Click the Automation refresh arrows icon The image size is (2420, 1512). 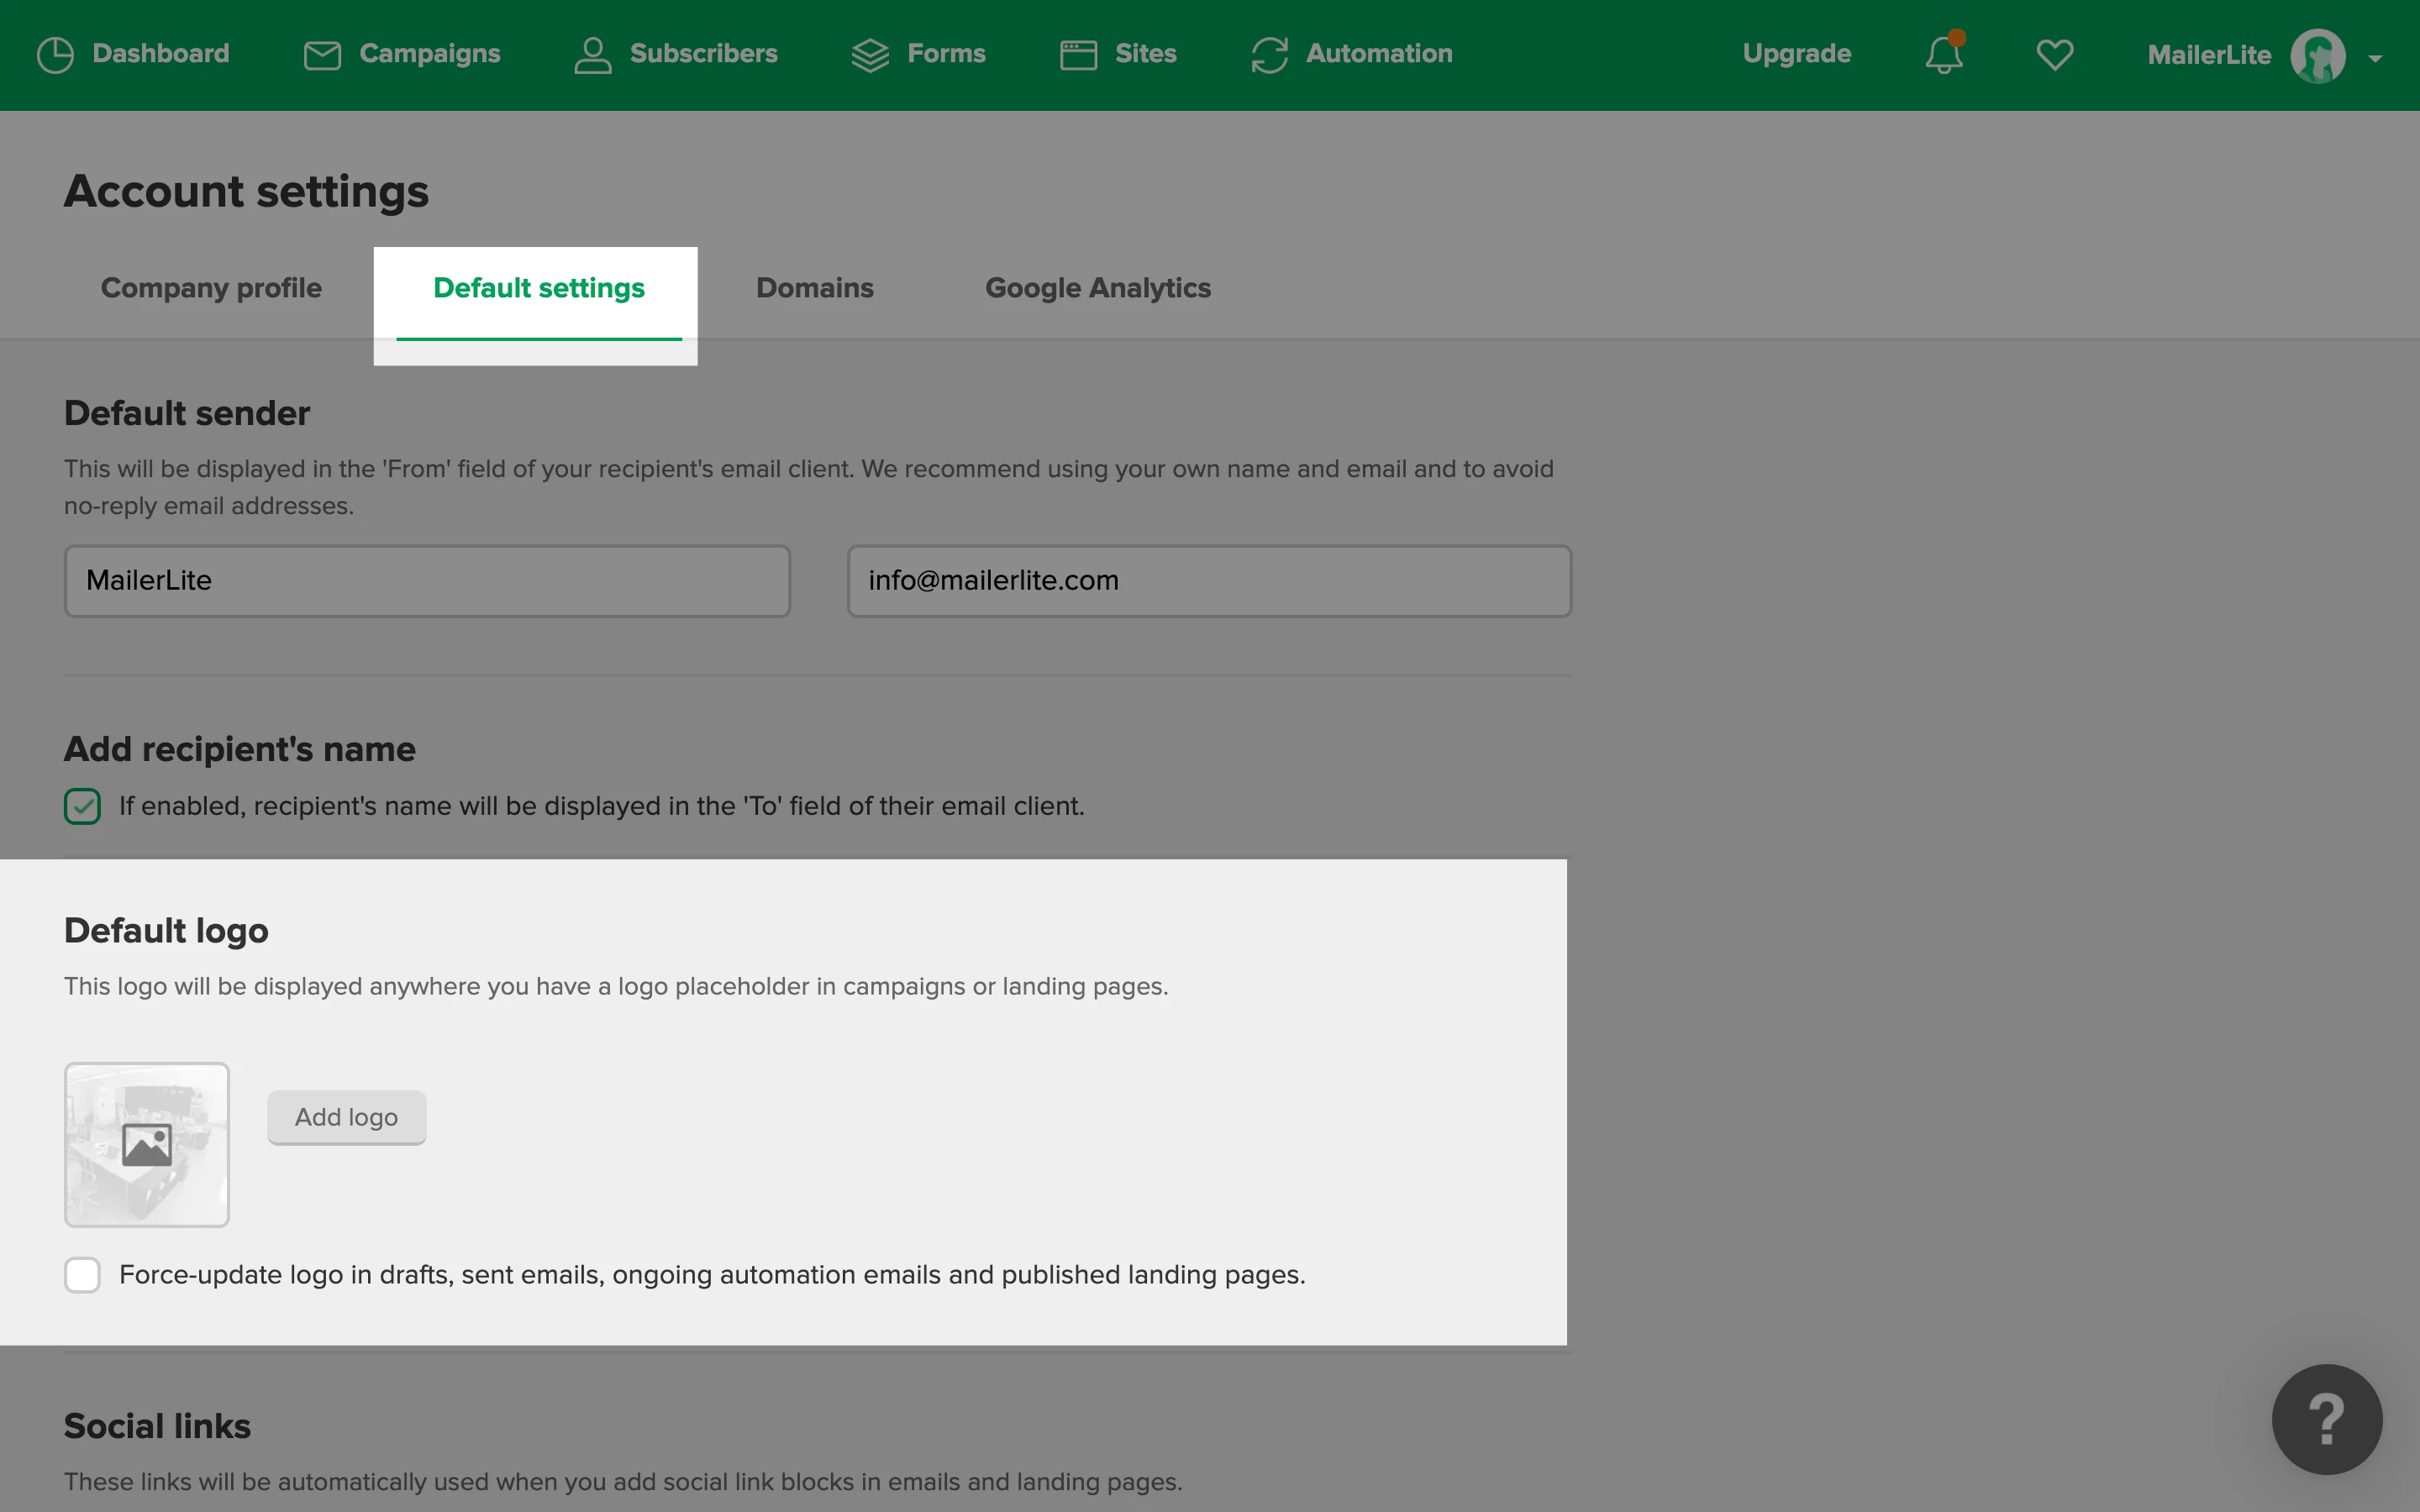(x=1269, y=55)
